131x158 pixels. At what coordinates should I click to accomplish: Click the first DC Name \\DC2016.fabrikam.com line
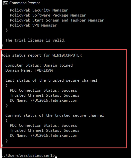point(44,100)
